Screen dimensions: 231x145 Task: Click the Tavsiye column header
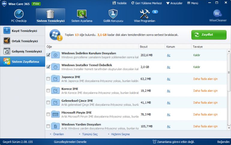[x=209, y=47]
